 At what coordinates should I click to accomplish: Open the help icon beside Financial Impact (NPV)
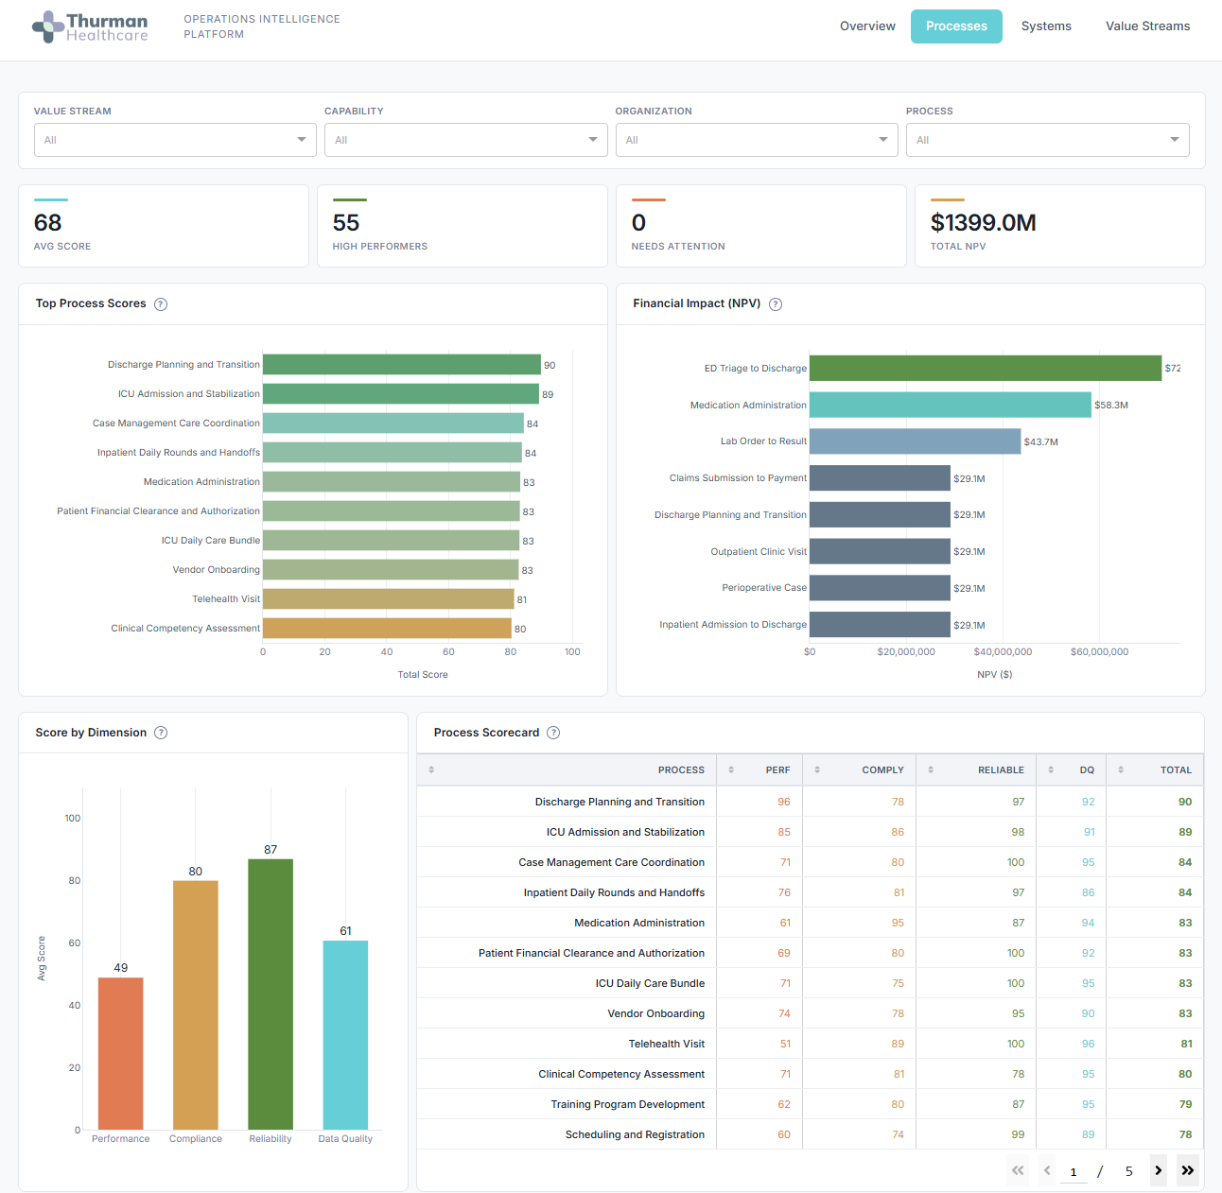pos(775,303)
